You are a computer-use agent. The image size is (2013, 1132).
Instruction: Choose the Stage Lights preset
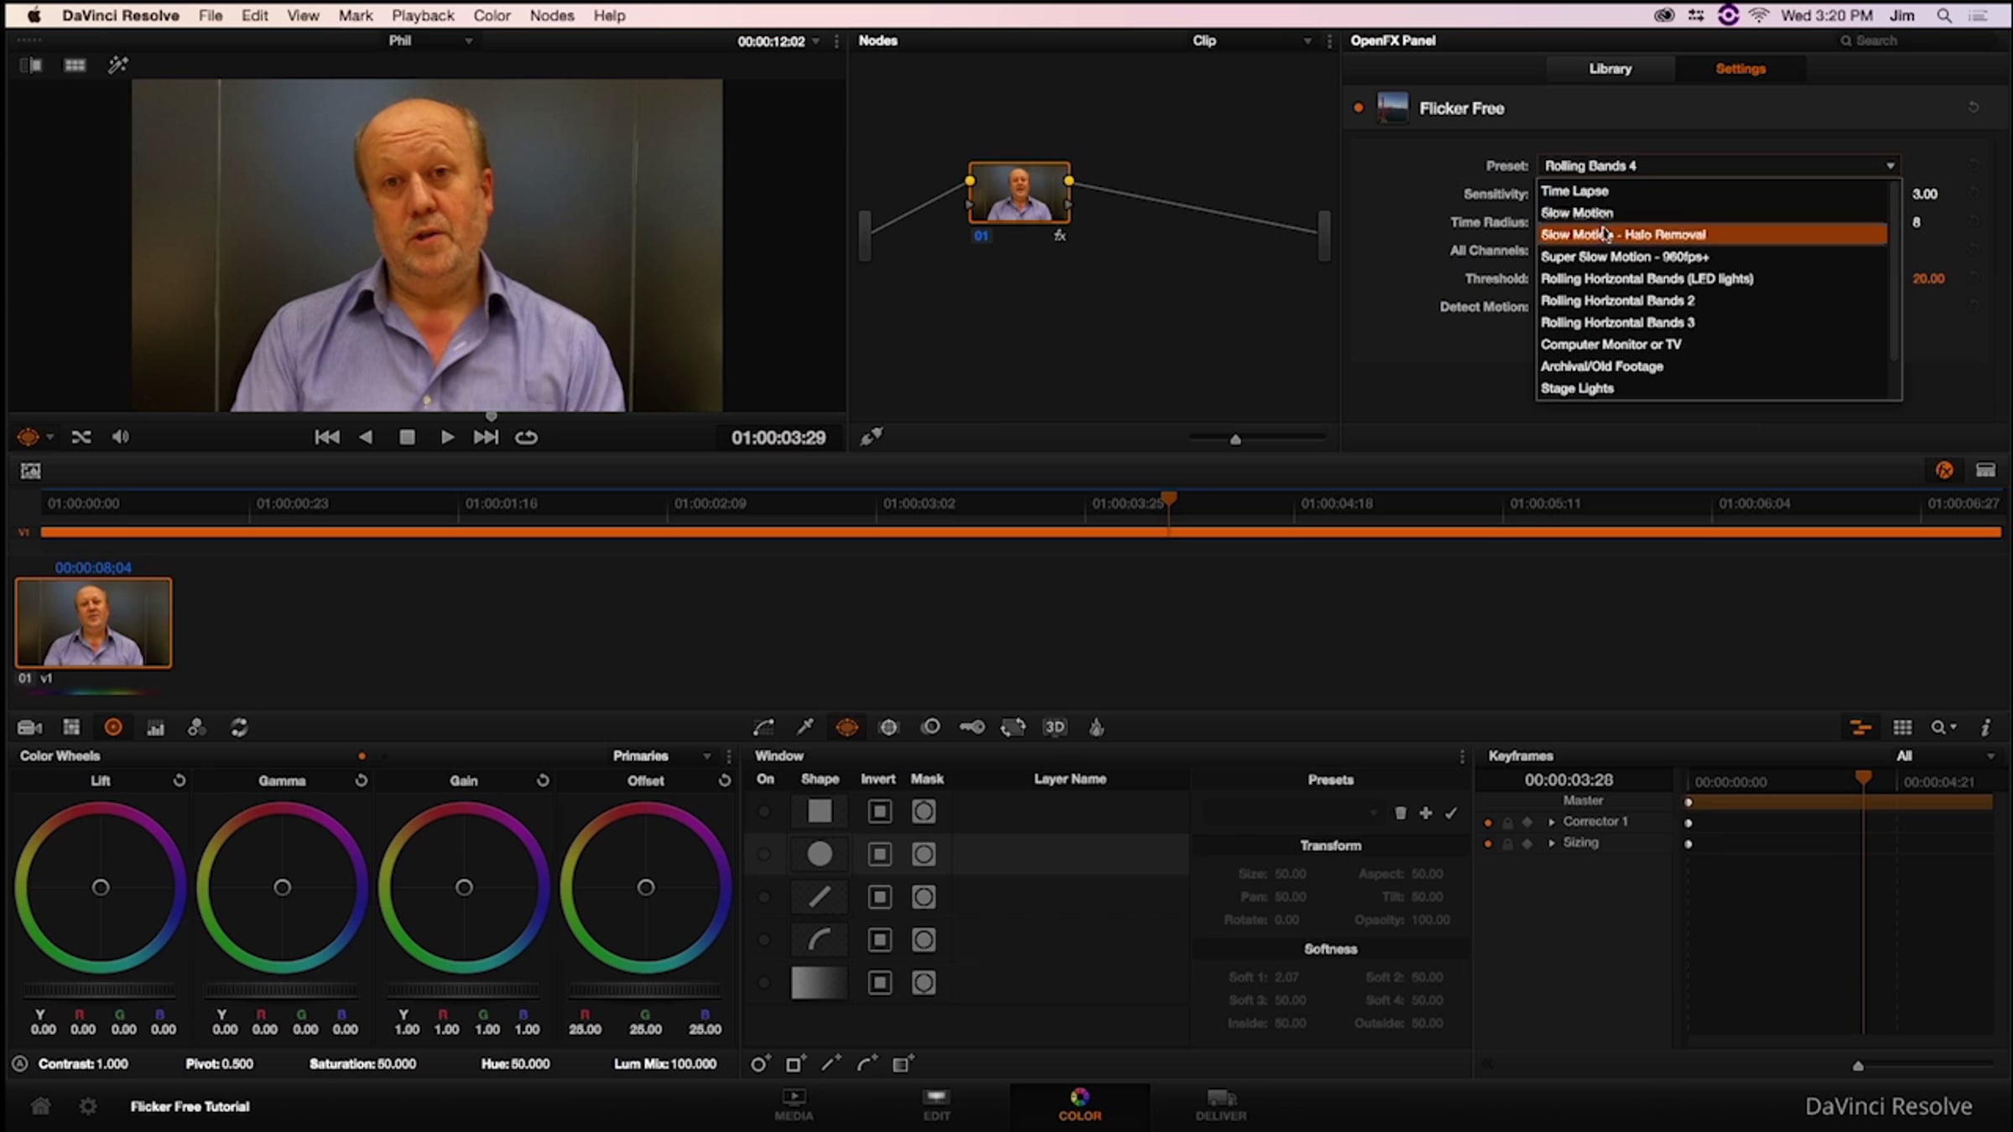pyautogui.click(x=1713, y=388)
